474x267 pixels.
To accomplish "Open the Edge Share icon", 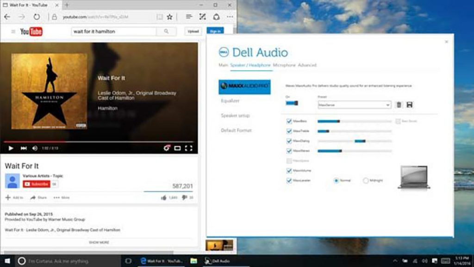I will tap(216, 17).
